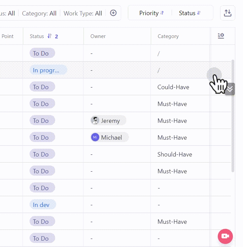The height and width of the screenshot is (247, 243).
Task: Toggle the Priority sort button
Action: [151, 13]
